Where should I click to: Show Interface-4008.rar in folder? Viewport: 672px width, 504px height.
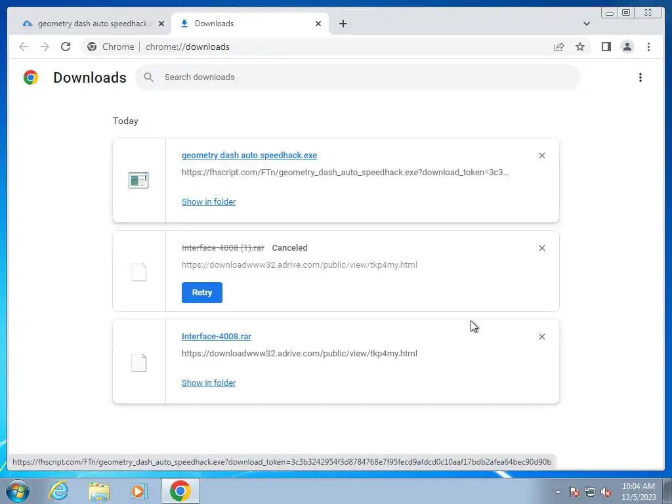[209, 383]
